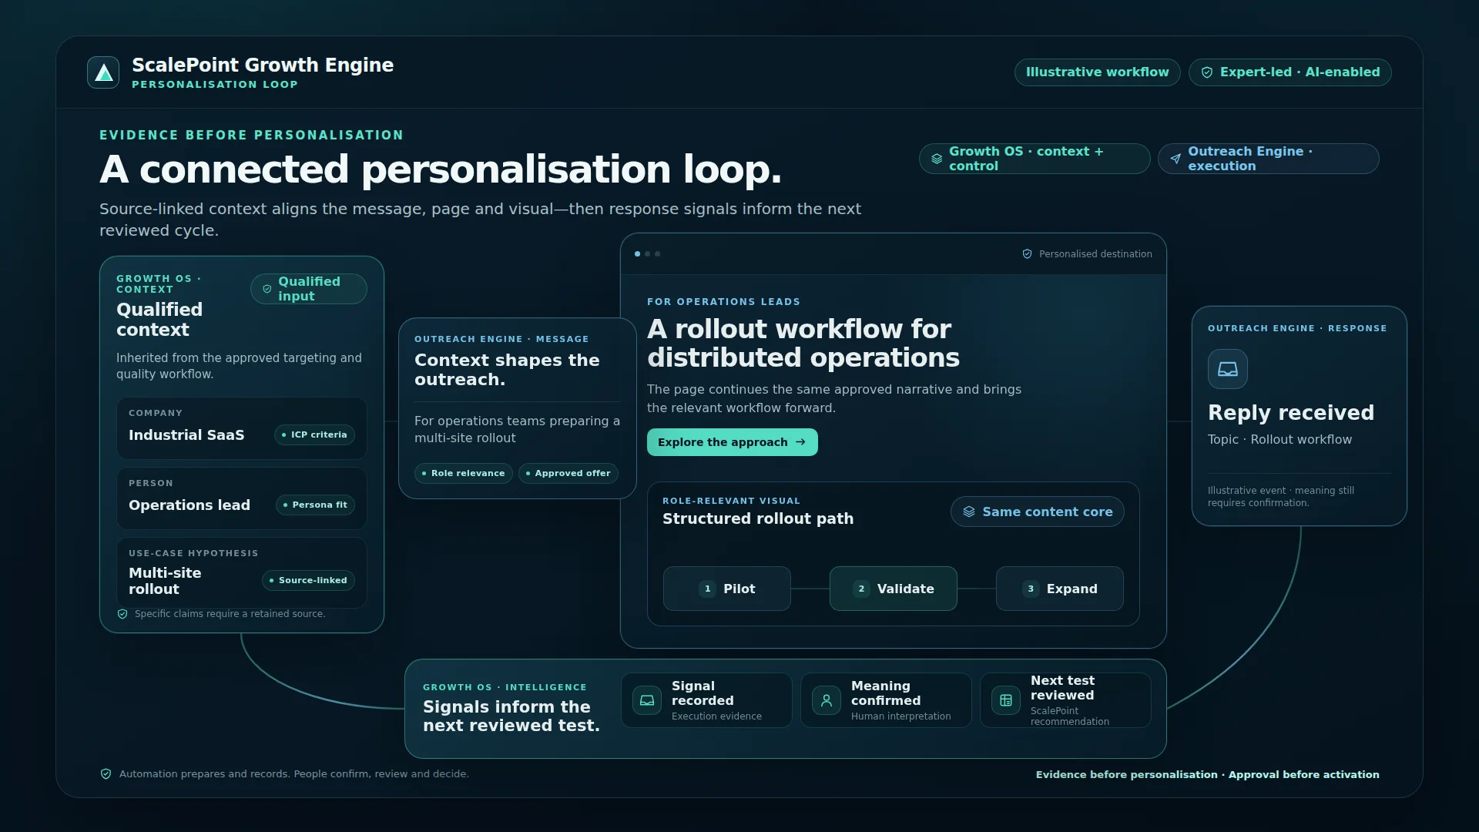Click the inbox icon above Reply received

point(1228,369)
